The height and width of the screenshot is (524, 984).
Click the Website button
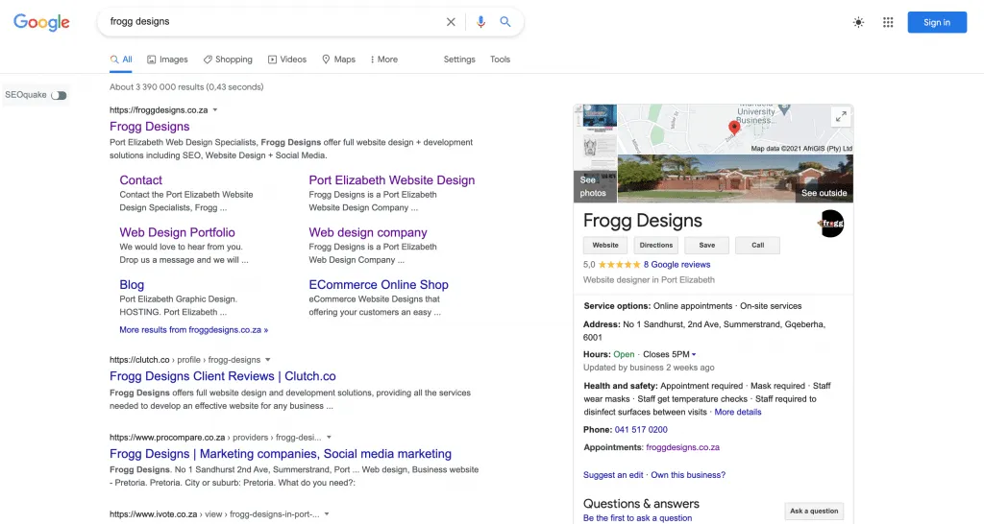pos(605,245)
